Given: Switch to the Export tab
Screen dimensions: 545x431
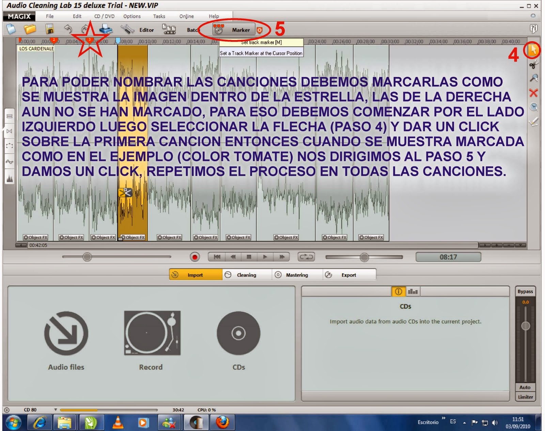Looking at the screenshot, I should pyautogui.click(x=349, y=274).
